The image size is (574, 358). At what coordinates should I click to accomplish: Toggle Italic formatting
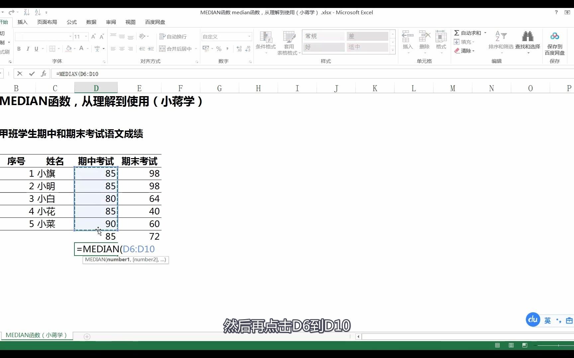coord(28,49)
